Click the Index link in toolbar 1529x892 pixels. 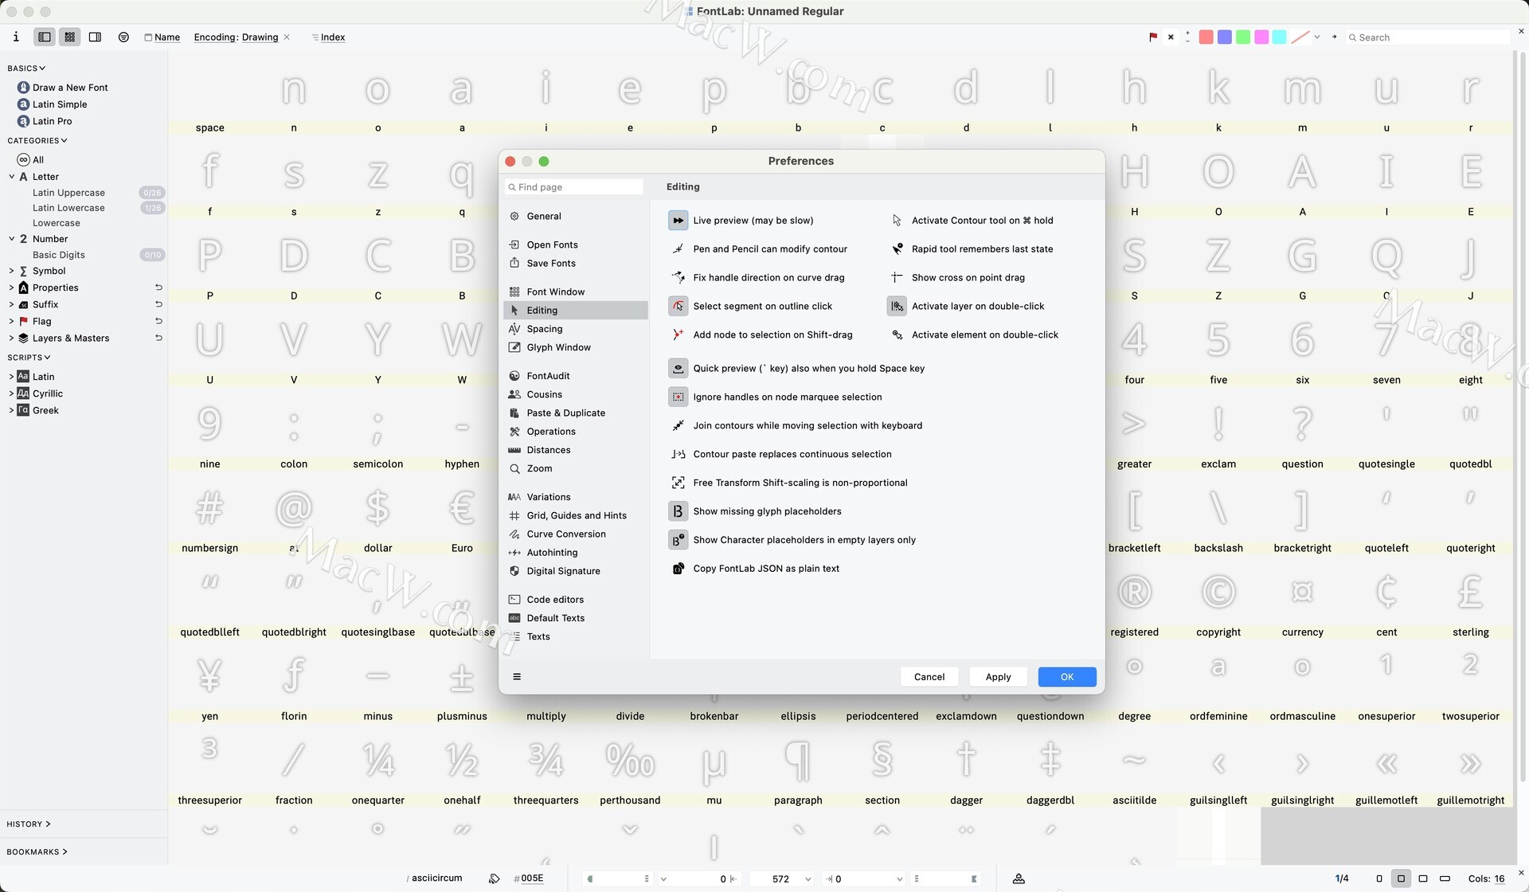[333, 37]
